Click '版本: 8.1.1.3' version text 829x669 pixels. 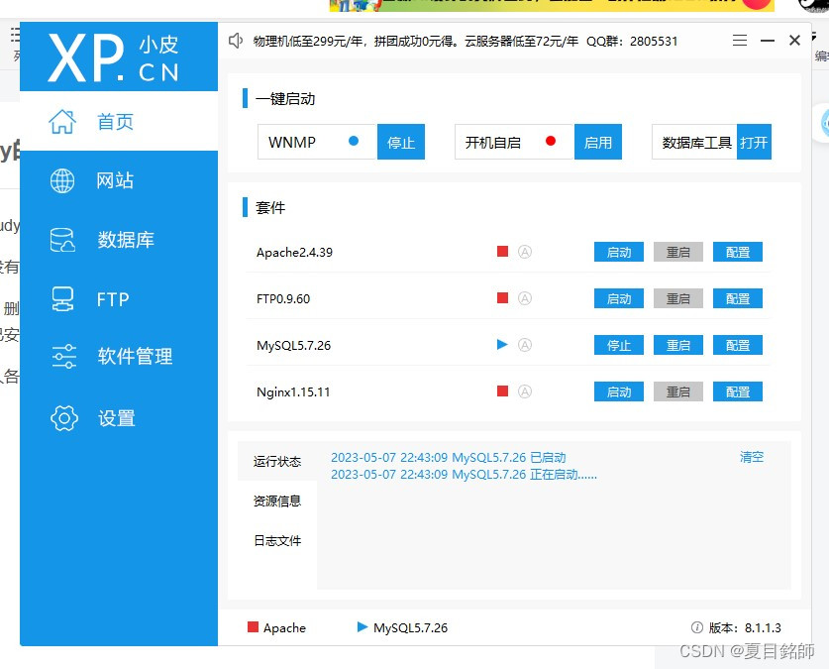coord(745,627)
